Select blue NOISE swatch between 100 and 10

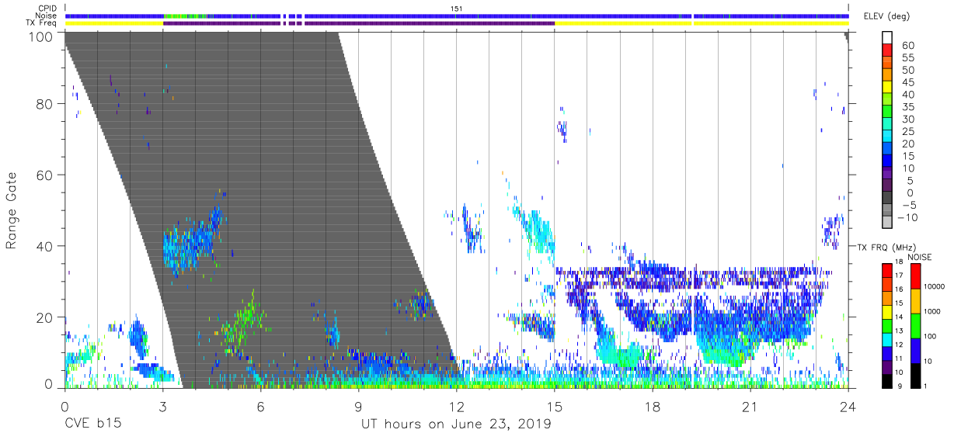click(x=915, y=351)
